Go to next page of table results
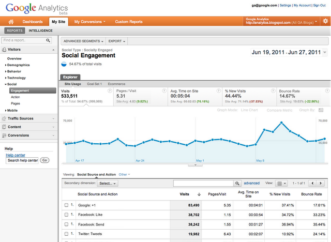 click(x=321, y=183)
